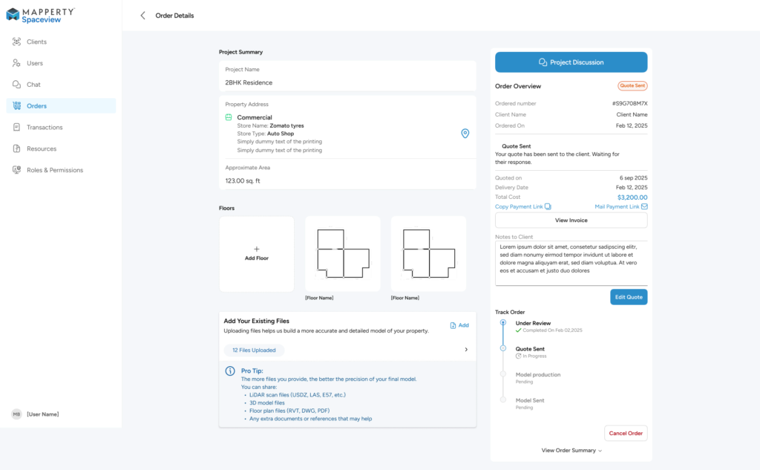Click in the Notes to Client text area
Screen dimensions: 760x470
tap(571, 262)
